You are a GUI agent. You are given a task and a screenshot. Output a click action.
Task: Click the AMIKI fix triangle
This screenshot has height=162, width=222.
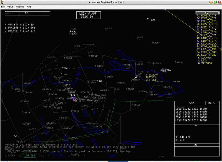point(117,83)
